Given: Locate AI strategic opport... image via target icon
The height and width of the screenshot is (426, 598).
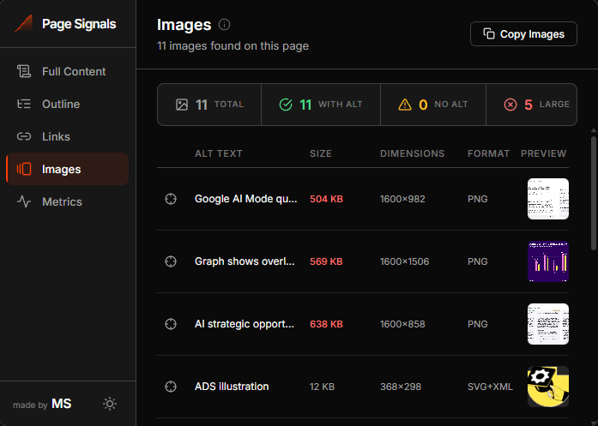Looking at the screenshot, I should 171,324.
